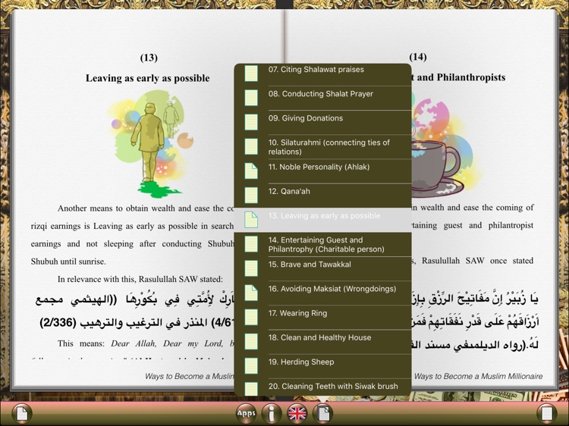Tap the page heading number (14)
The width and height of the screenshot is (569, 426).
[x=418, y=57]
